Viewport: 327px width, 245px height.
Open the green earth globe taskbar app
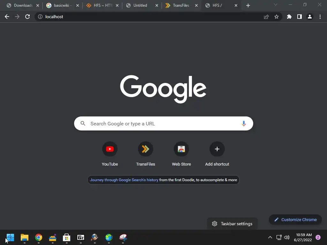(109, 237)
